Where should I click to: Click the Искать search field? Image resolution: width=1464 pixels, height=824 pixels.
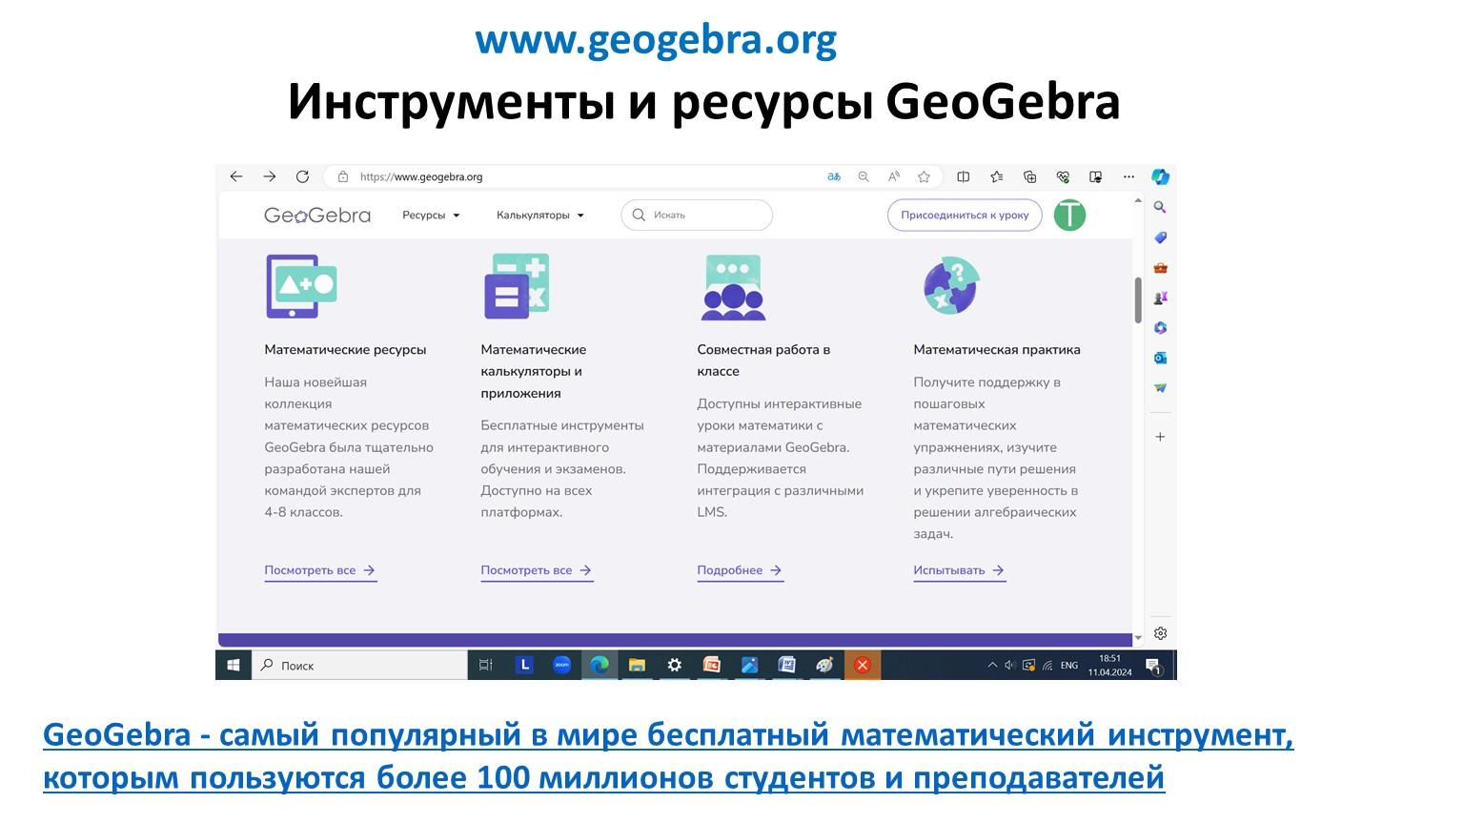pyautogui.click(x=697, y=215)
